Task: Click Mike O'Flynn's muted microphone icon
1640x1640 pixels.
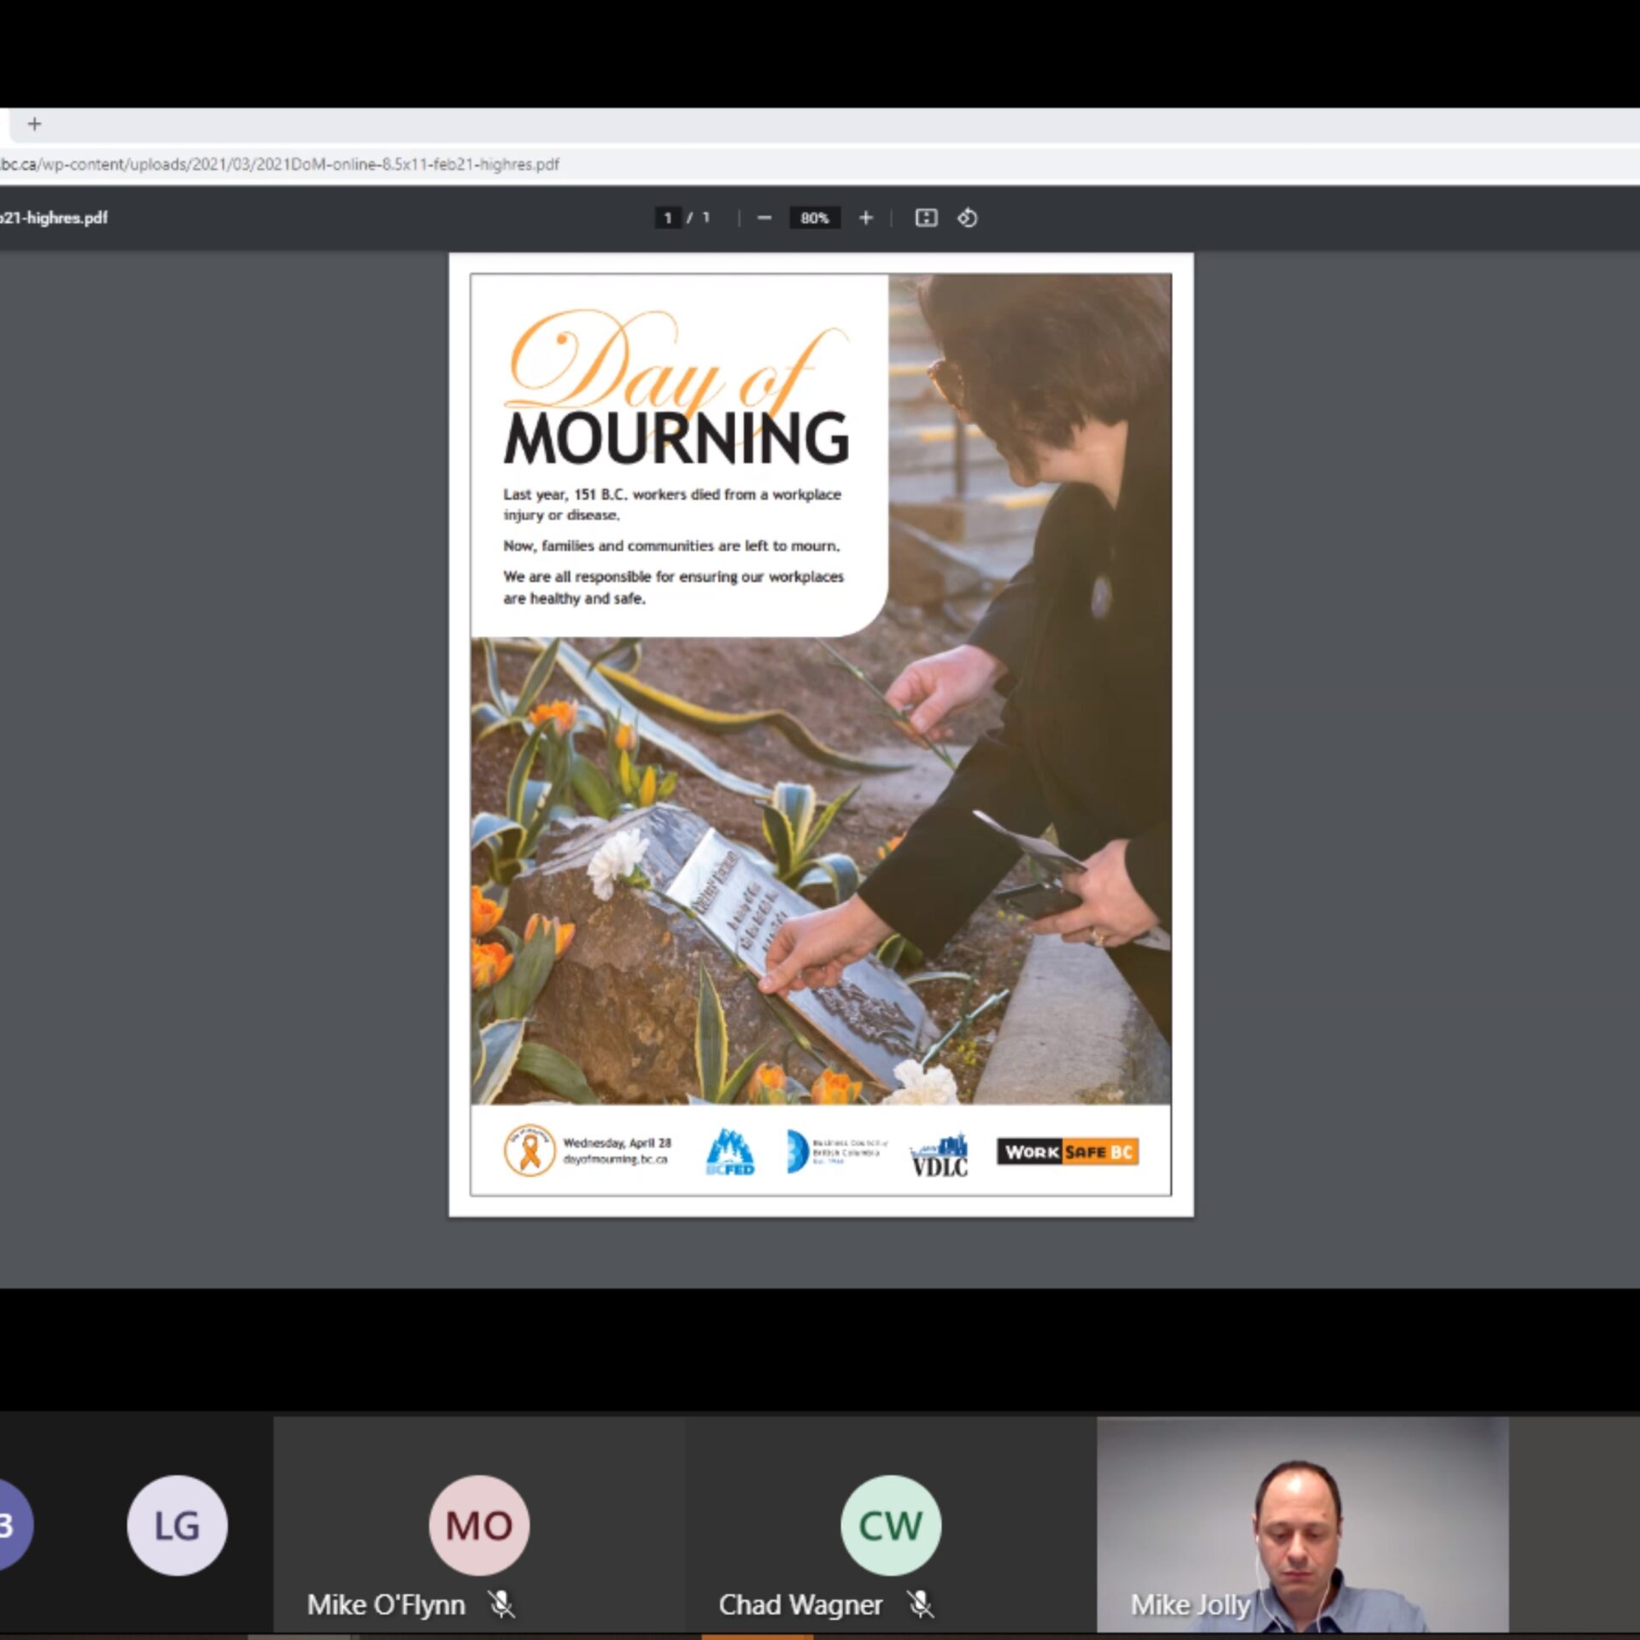Action: (502, 1604)
